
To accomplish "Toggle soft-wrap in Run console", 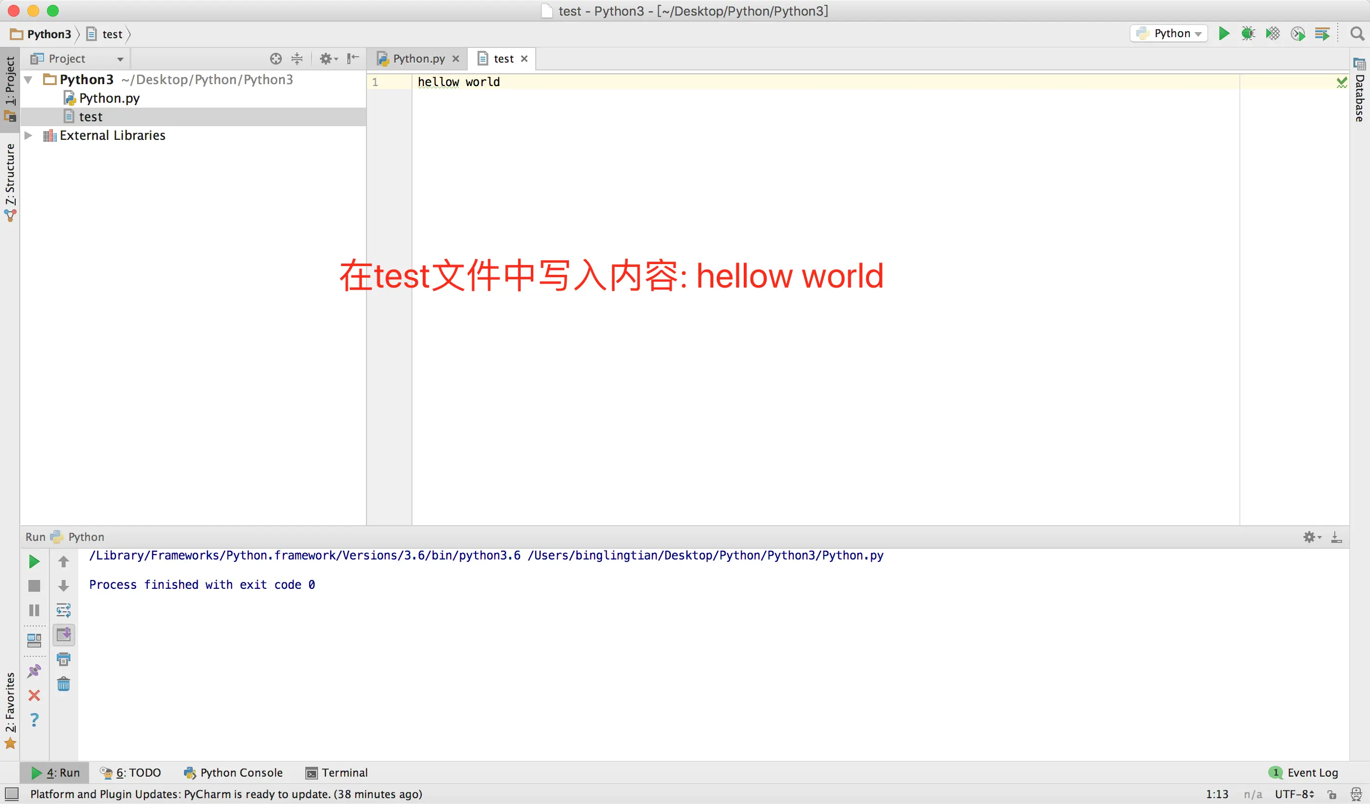I will point(64,610).
